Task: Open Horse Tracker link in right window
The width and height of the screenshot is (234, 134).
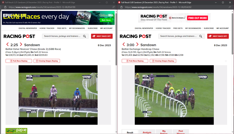Action: (163, 28)
